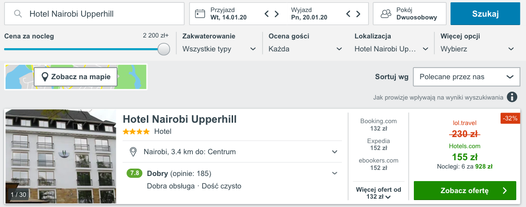Click Zobacz ofertę green button
Viewport: 526px width, 207px height.
tap(464, 190)
